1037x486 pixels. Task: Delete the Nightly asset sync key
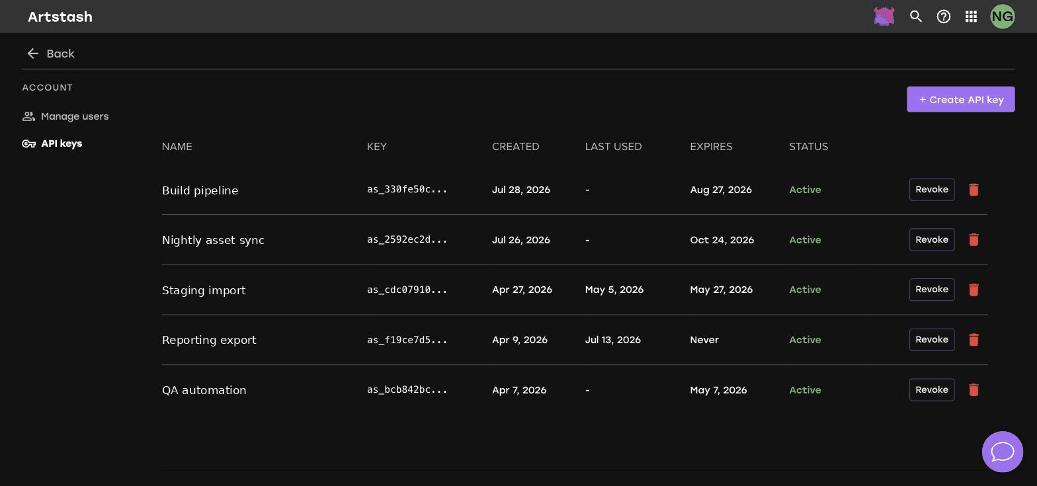click(x=974, y=239)
